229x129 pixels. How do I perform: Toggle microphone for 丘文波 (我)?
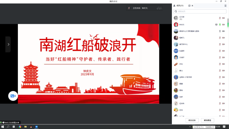[x=220, y=18]
